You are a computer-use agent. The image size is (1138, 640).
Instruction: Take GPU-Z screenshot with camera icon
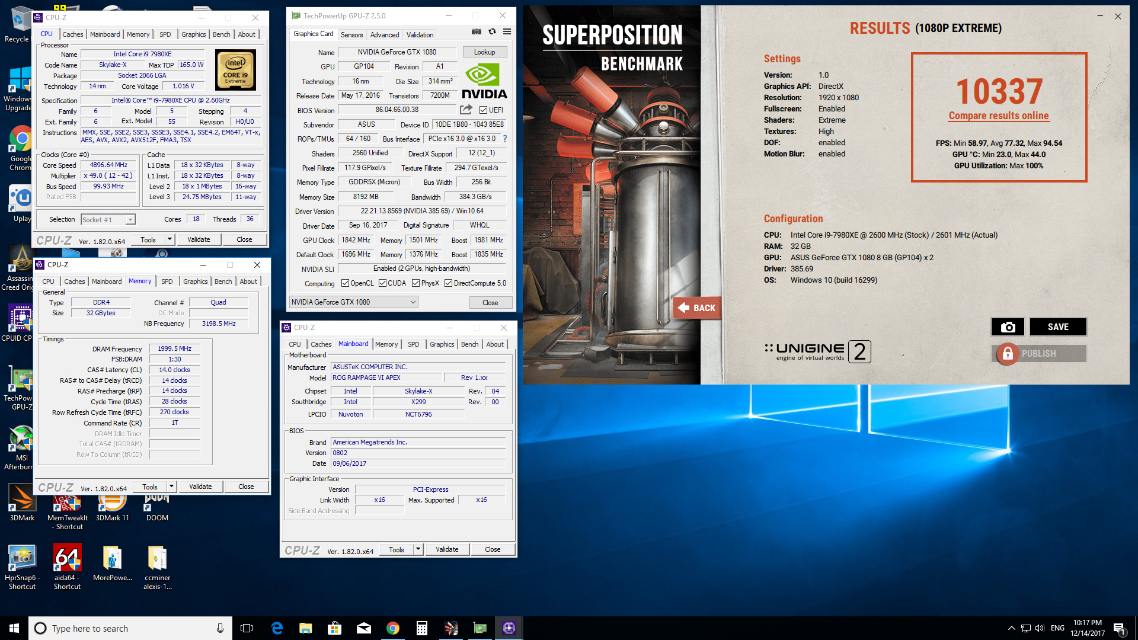pyautogui.click(x=476, y=32)
